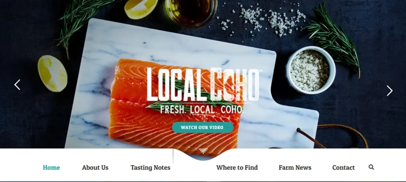This screenshot has height=182, width=406.
Task: Click the Local Coho logo
Action: coord(203,84)
